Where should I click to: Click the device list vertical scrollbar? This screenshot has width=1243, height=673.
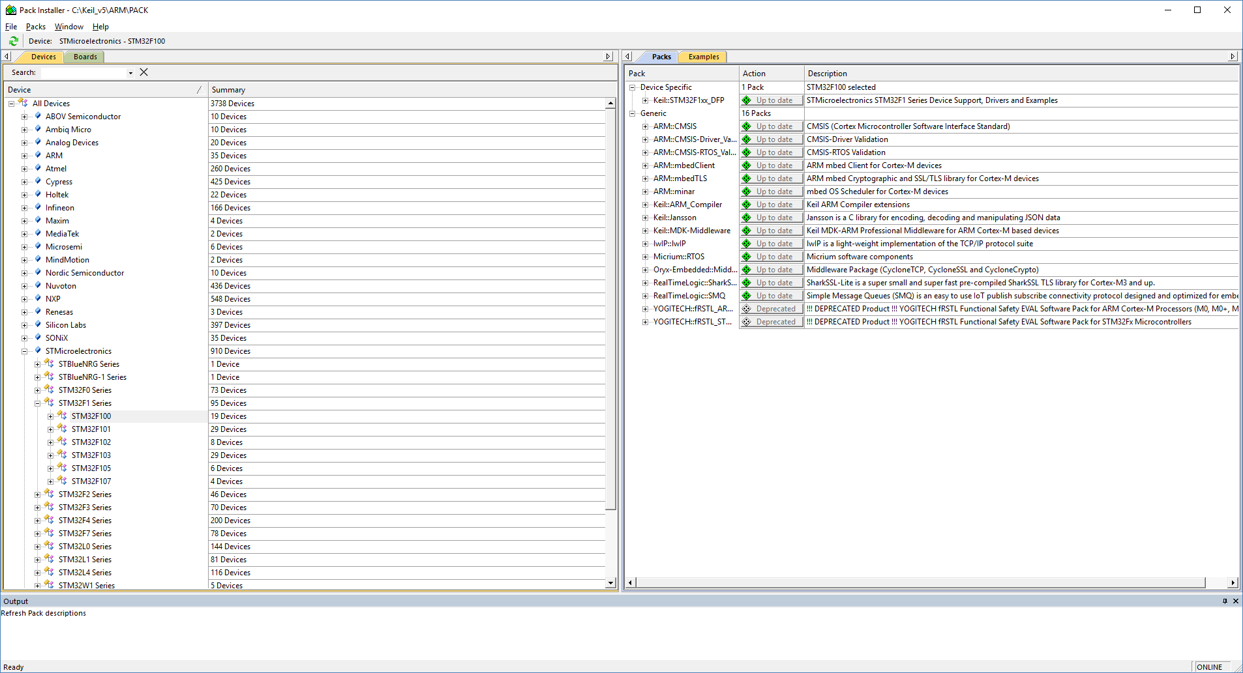pyautogui.click(x=611, y=308)
